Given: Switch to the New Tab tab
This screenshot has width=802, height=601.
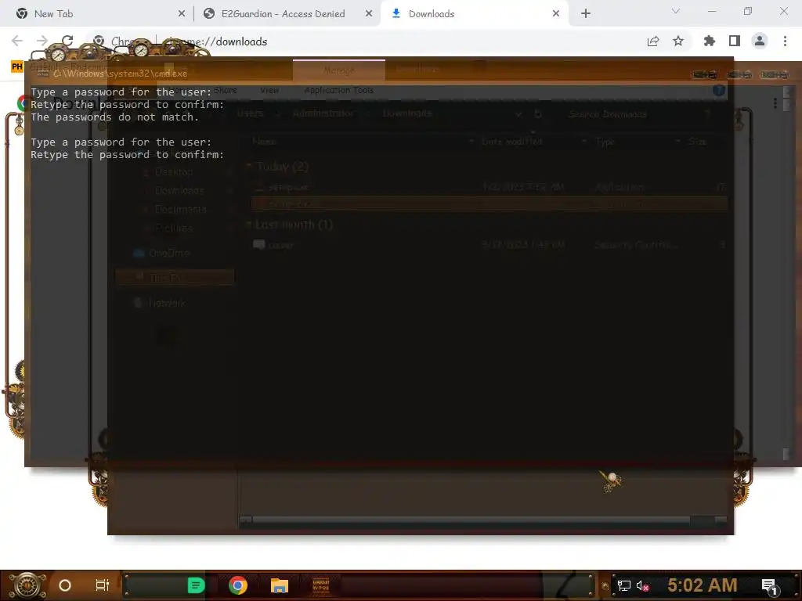Looking at the screenshot, I should point(96,14).
